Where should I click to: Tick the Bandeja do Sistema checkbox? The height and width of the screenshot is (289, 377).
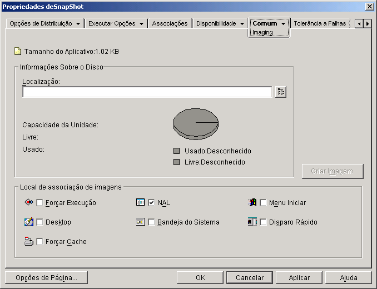coord(151,222)
